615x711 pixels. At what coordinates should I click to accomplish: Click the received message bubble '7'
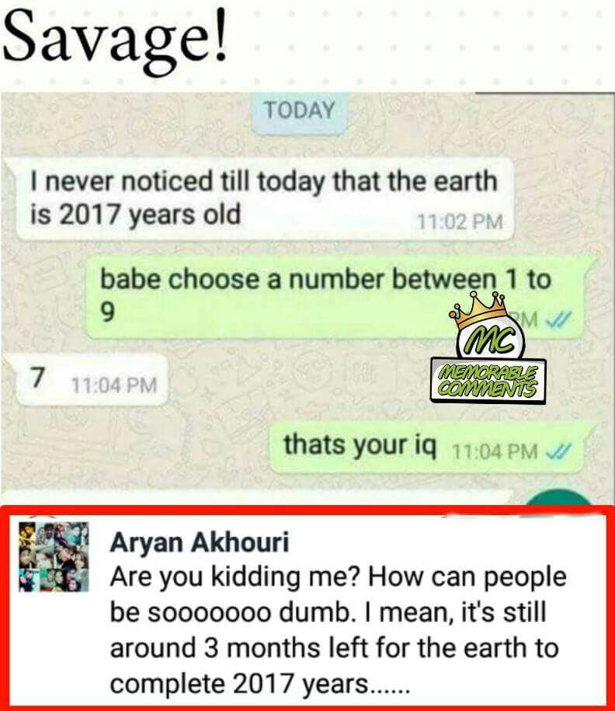pyautogui.click(x=92, y=379)
